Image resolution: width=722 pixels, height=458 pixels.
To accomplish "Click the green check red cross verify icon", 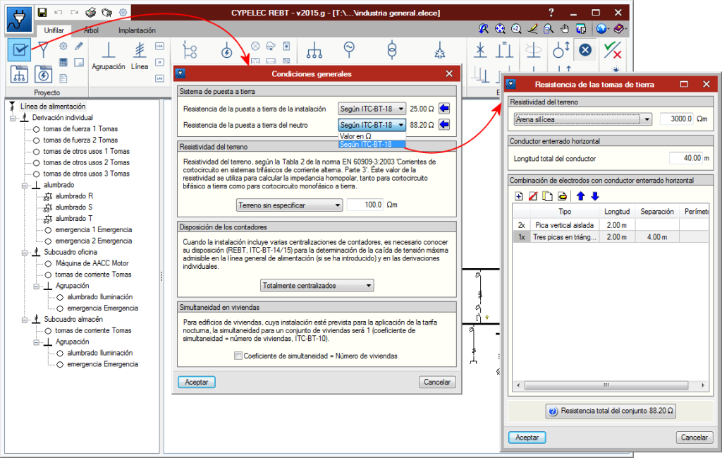I will [x=613, y=50].
